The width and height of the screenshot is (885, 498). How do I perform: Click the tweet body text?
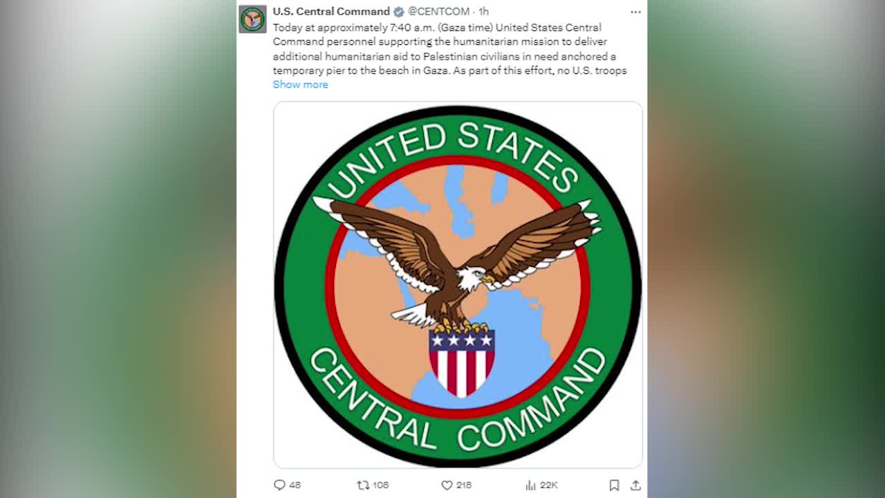[450, 49]
